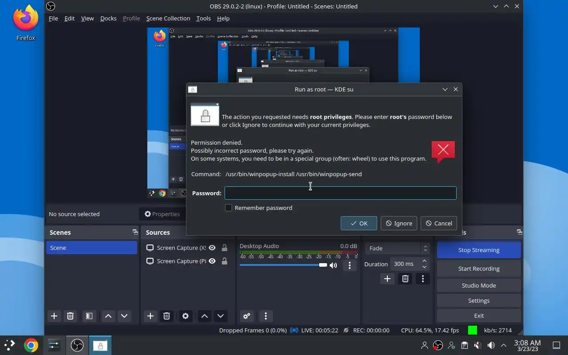
Task: Launch Google Chrome from taskbar
Action: pyautogui.click(x=31, y=345)
